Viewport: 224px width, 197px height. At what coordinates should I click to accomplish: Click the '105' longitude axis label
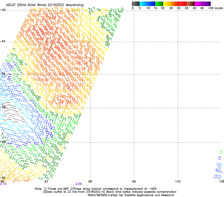point(222,182)
